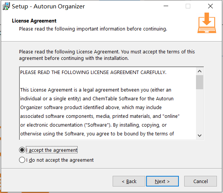Click the orange laptop download icon
Screen dimensions: 223x193
(207, 23)
